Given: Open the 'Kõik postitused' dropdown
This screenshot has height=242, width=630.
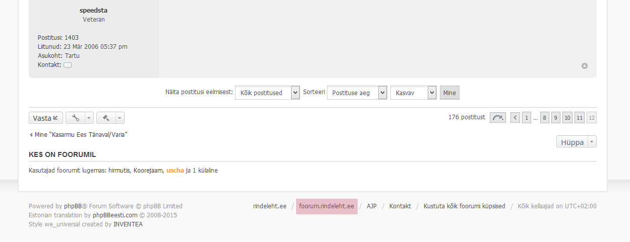Looking at the screenshot, I should click(267, 93).
